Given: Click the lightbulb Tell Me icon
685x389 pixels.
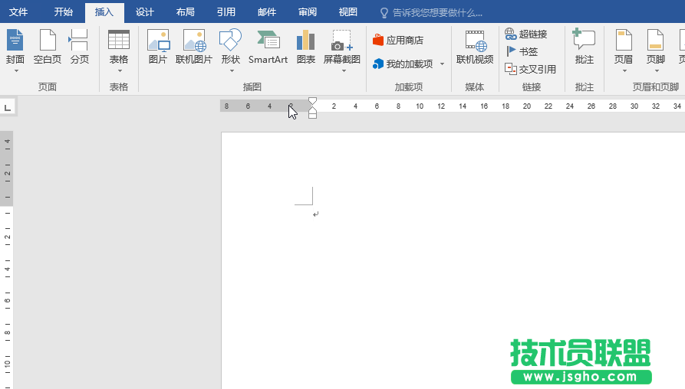Looking at the screenshot, I should coord(384,13).
